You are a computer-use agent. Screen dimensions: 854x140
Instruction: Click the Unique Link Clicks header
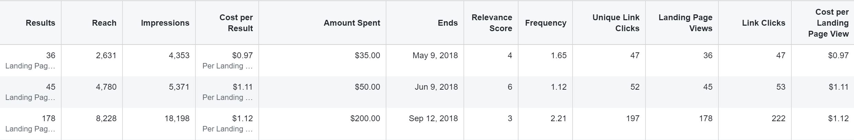click(x=616, y=23)
